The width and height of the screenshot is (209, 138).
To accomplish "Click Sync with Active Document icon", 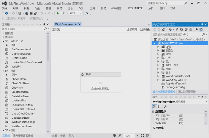I will 177,29.
